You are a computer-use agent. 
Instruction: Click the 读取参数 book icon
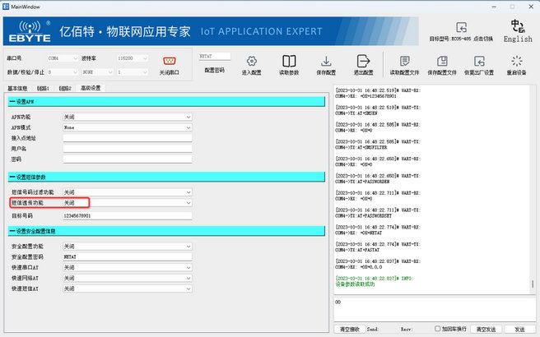[x=289, y=62]
